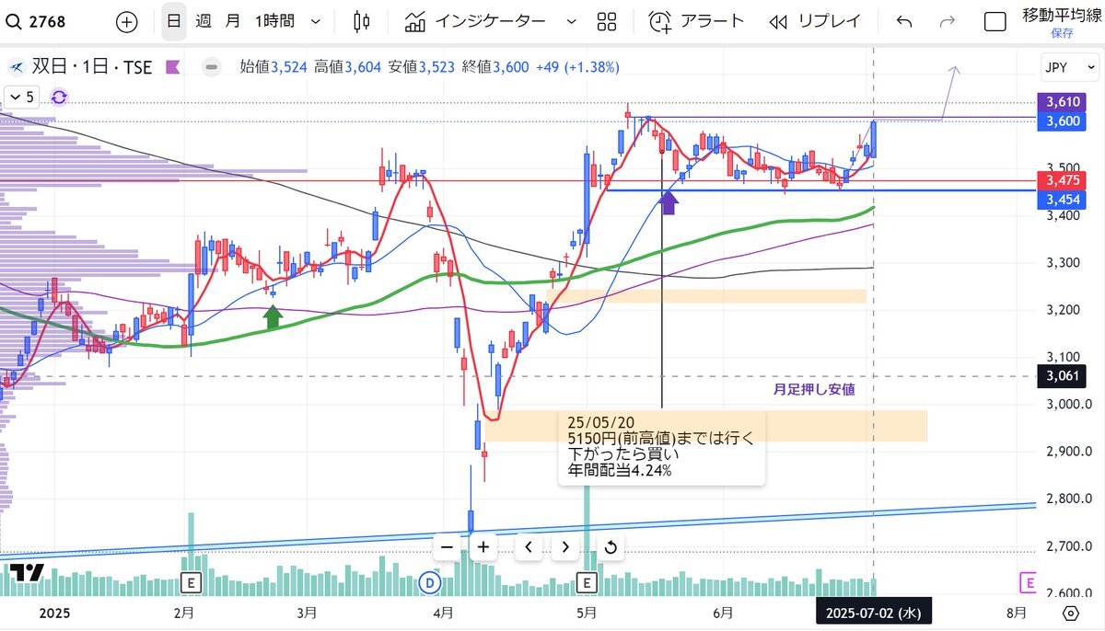
Task: Select the green up arrow drawing
Action: pyautogui.click(x=272, y=317)
